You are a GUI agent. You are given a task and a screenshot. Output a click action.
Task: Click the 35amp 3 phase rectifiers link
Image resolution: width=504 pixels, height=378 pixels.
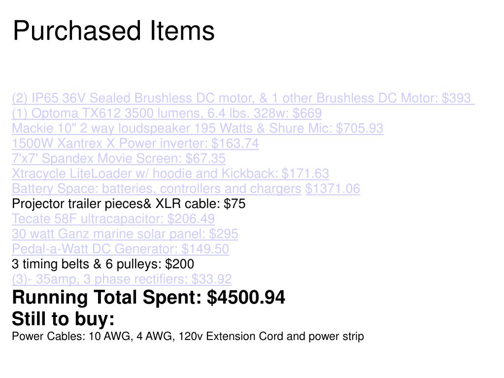pos(122,279)
